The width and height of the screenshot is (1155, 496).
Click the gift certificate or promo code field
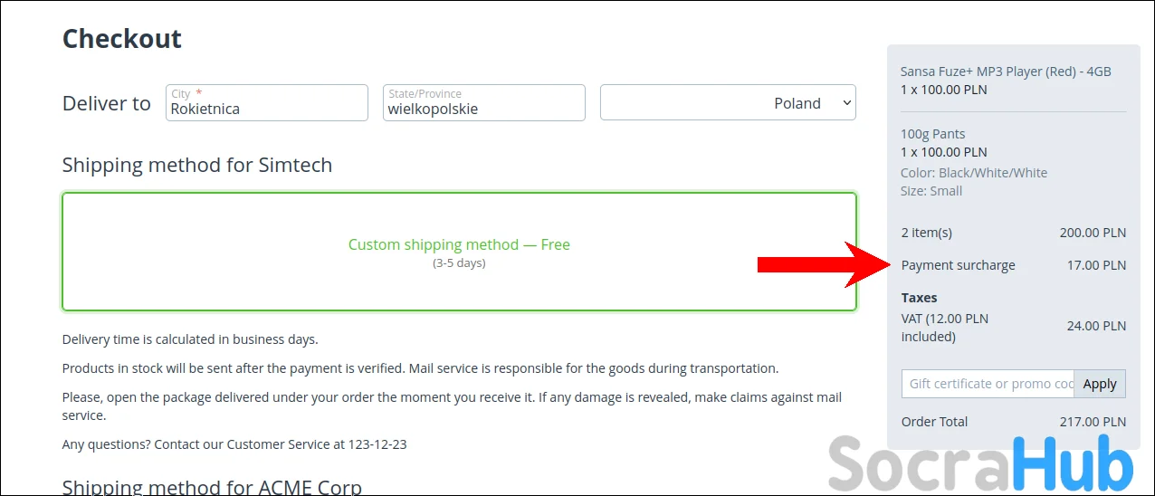click(x=988, y=384)
